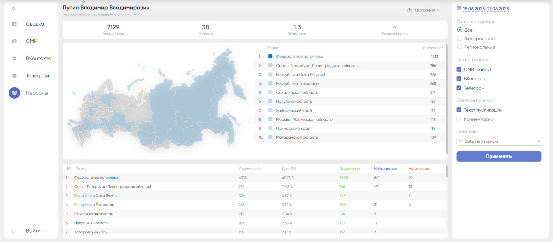The height and width of the screenshot is (242, 553).
Task: Click the ВКонтакте sidebar icon
Action: point(14,58)
